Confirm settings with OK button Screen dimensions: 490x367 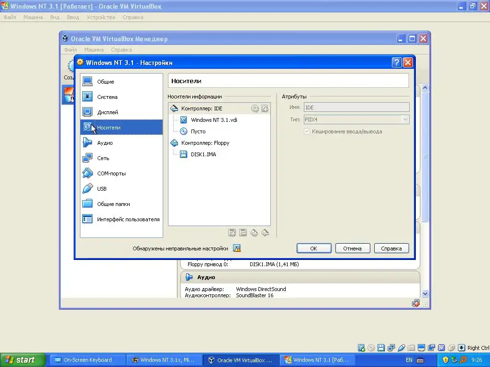pyautogui.click(x=314, y=248)
